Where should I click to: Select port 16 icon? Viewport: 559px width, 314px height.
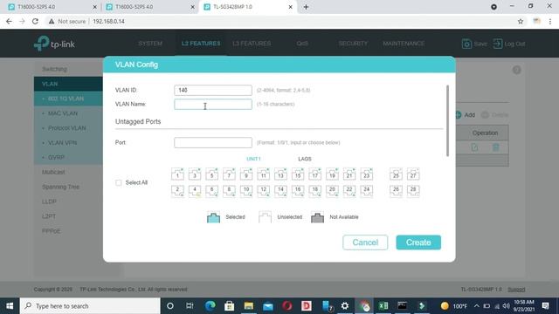click(x=298, y=190)
